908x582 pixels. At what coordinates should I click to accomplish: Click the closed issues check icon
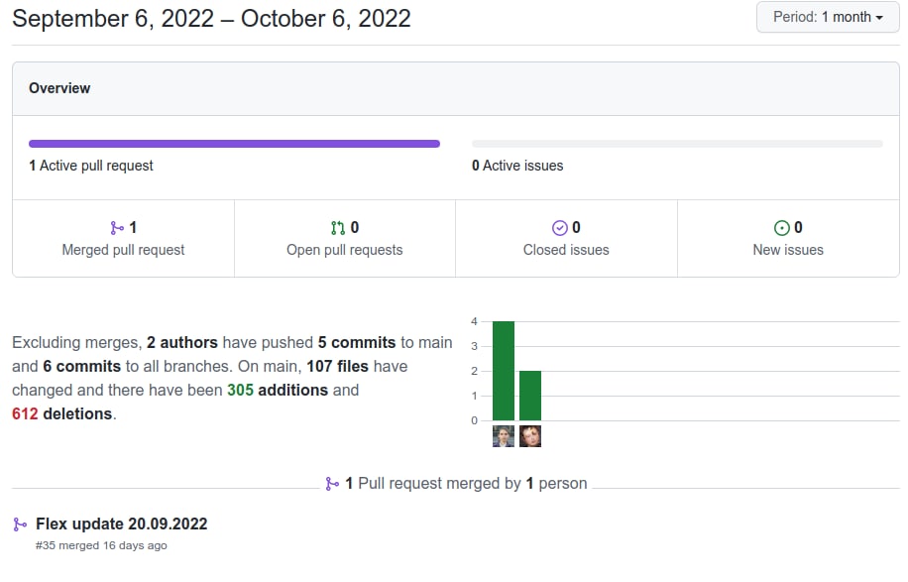(559, 228)
